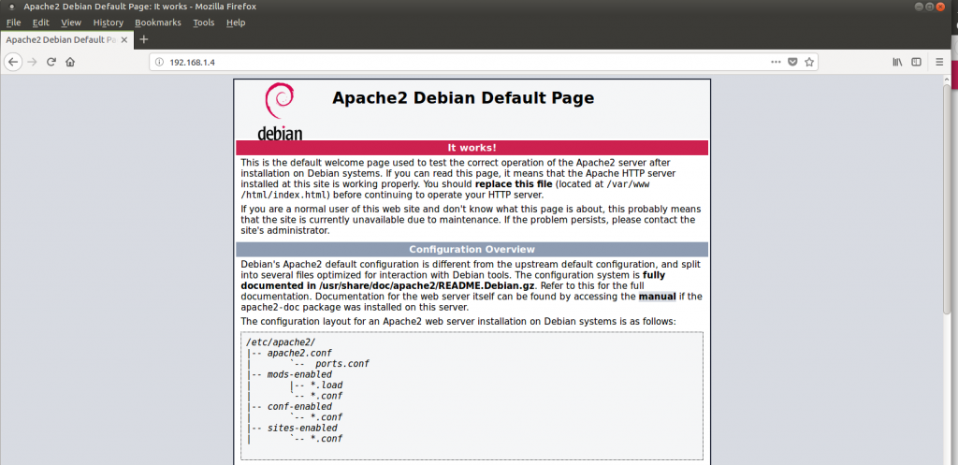Save page to Pocket
The width and height of the screenshot is (958, 465).
(x=792, y=62)
